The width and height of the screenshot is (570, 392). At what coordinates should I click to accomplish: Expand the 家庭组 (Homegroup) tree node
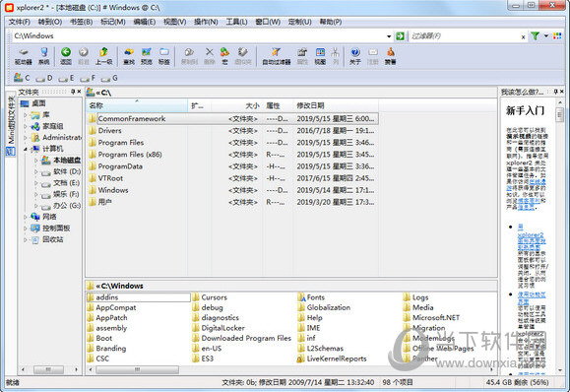click(x=25, y=126)
